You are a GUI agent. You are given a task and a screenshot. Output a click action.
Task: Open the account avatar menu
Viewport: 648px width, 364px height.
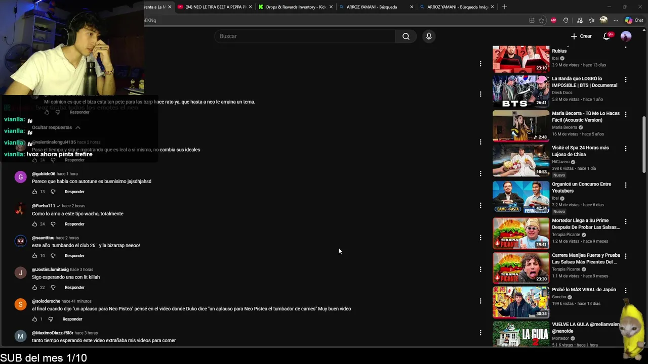tap(626, 36)
